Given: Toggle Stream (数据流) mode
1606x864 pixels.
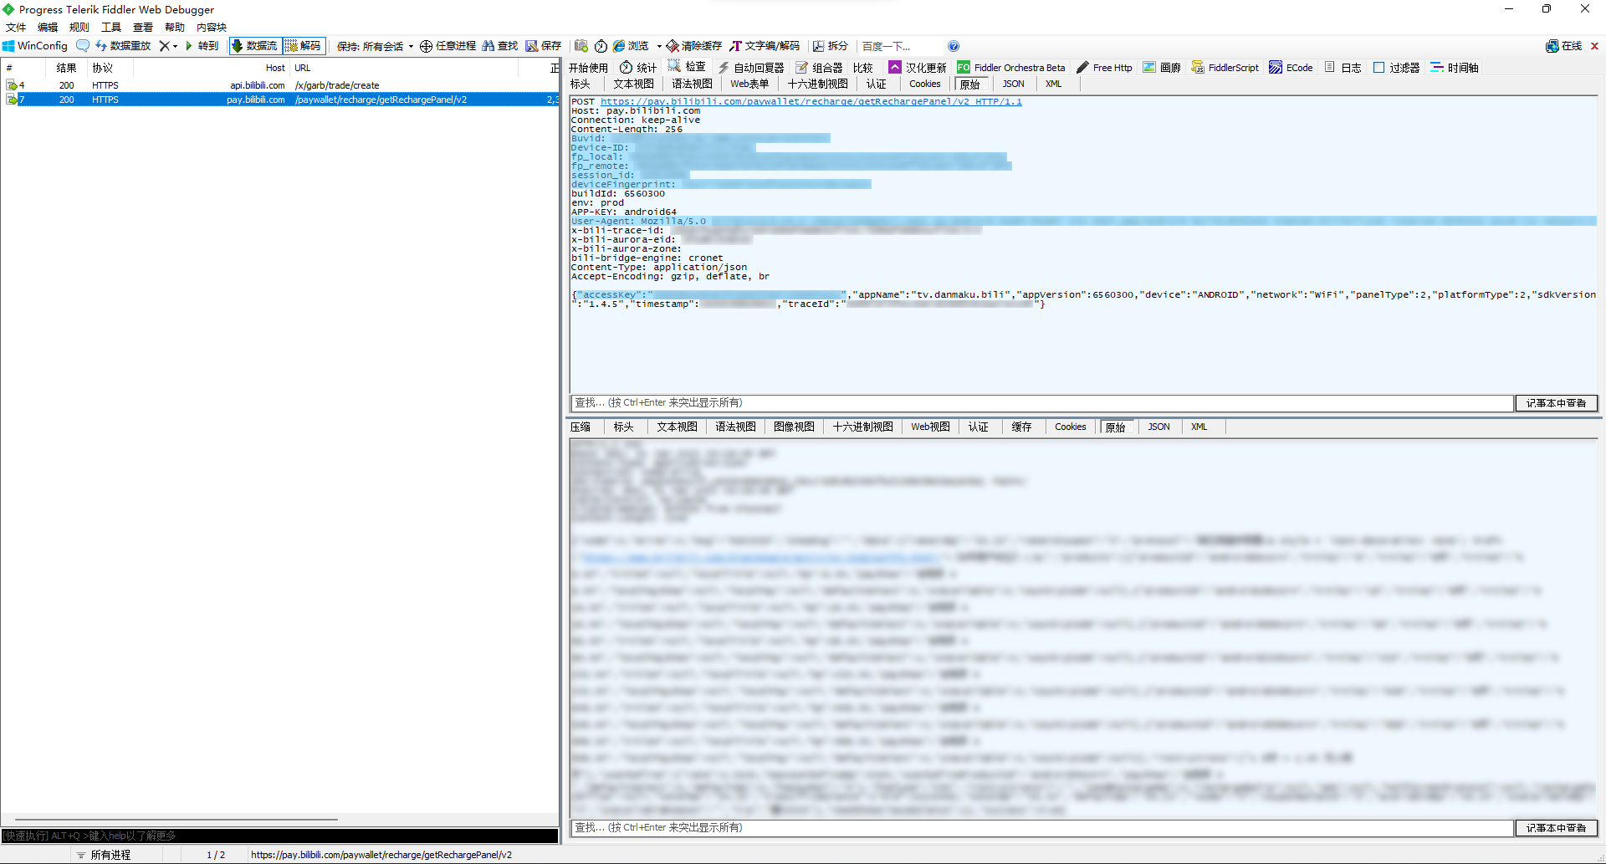Looking at the screenshot, I should click(254, 46).
